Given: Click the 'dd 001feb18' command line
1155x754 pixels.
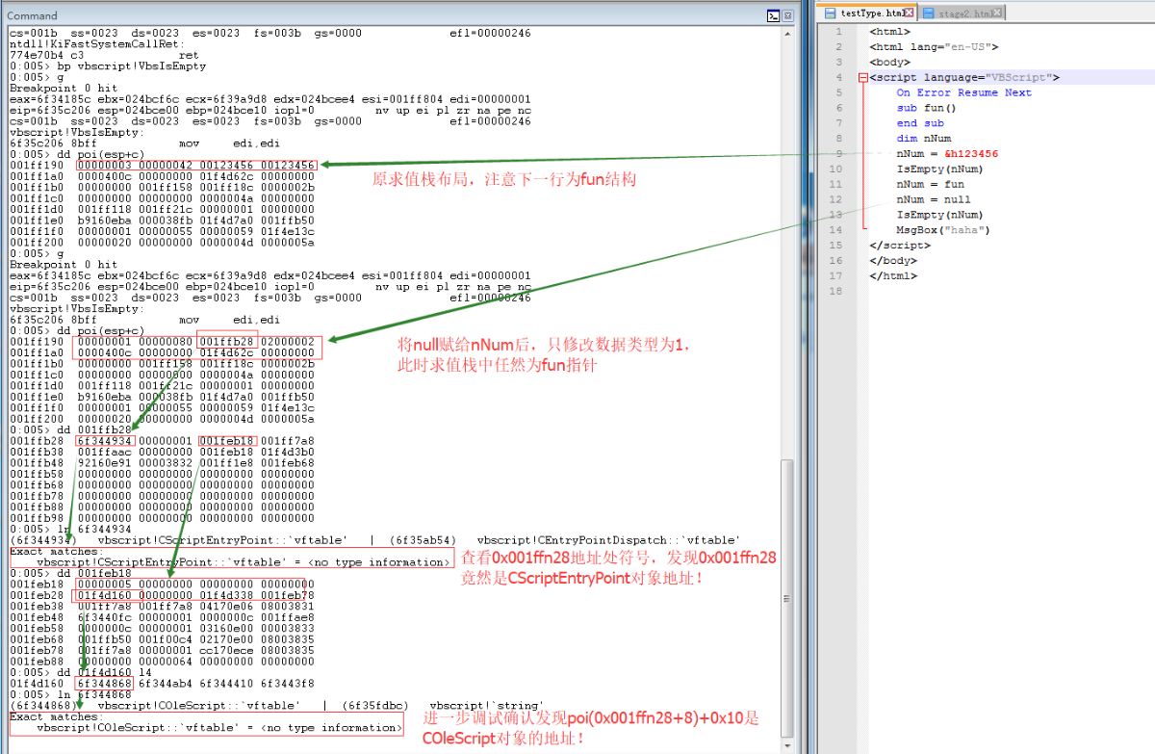Looking at the screenshot, I should click(70, 572).
